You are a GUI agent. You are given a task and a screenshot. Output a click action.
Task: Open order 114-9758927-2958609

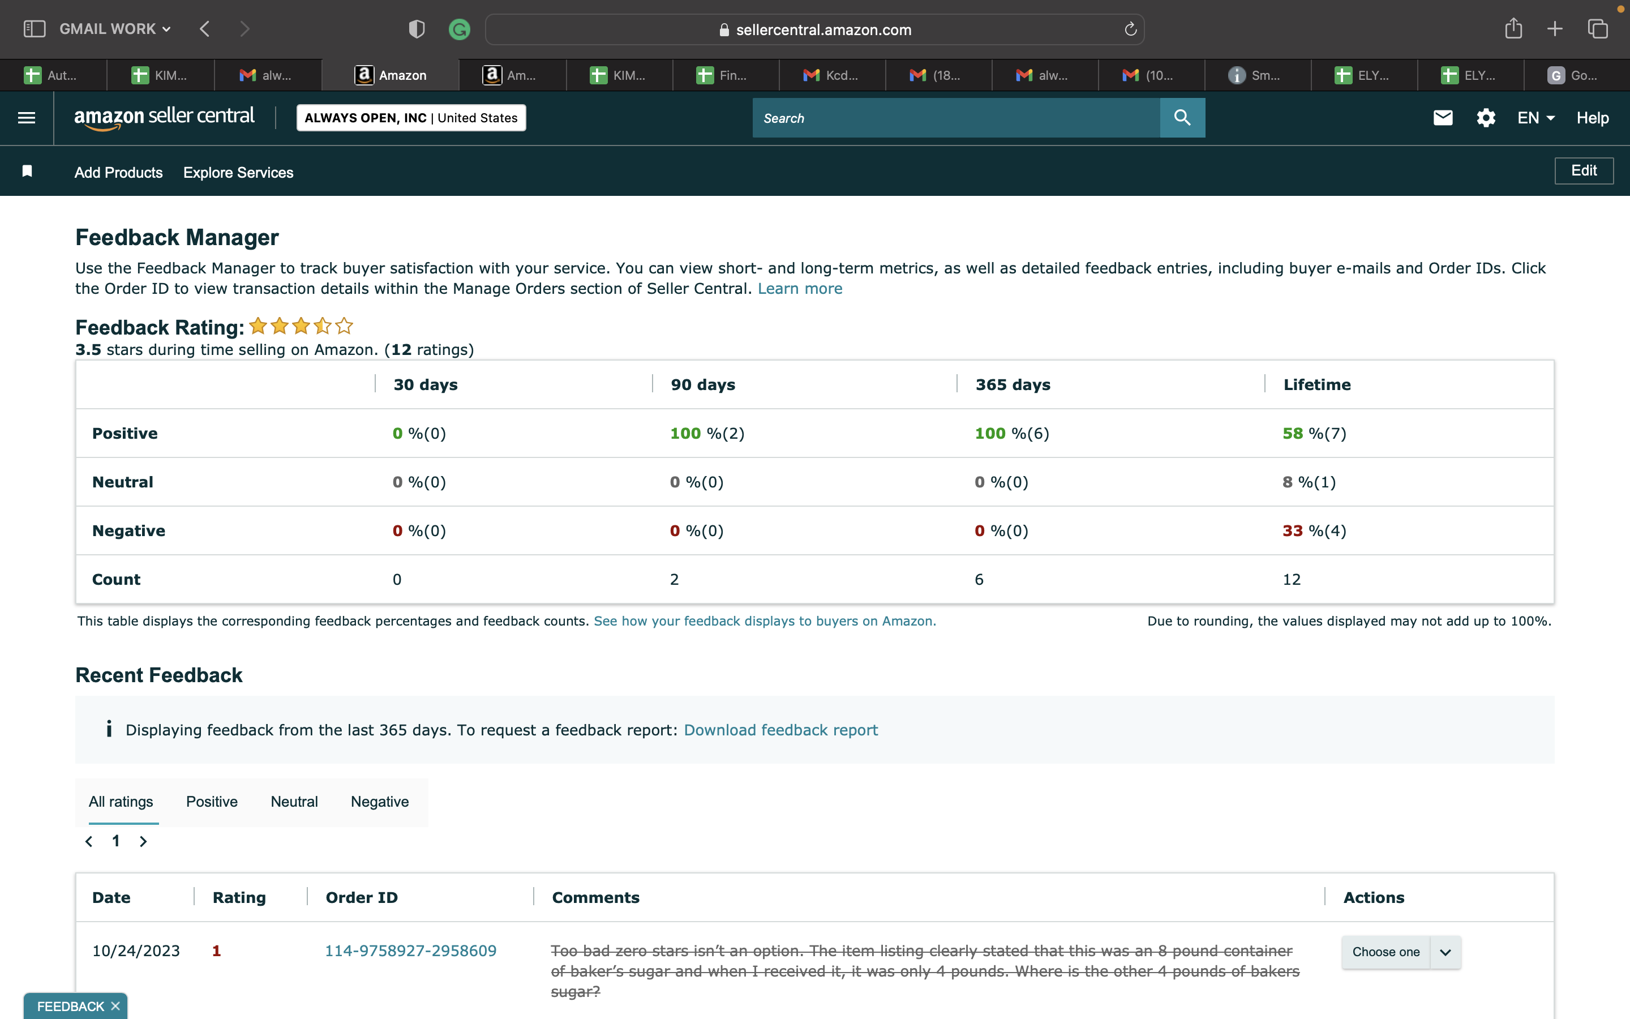tap(410, 951)
